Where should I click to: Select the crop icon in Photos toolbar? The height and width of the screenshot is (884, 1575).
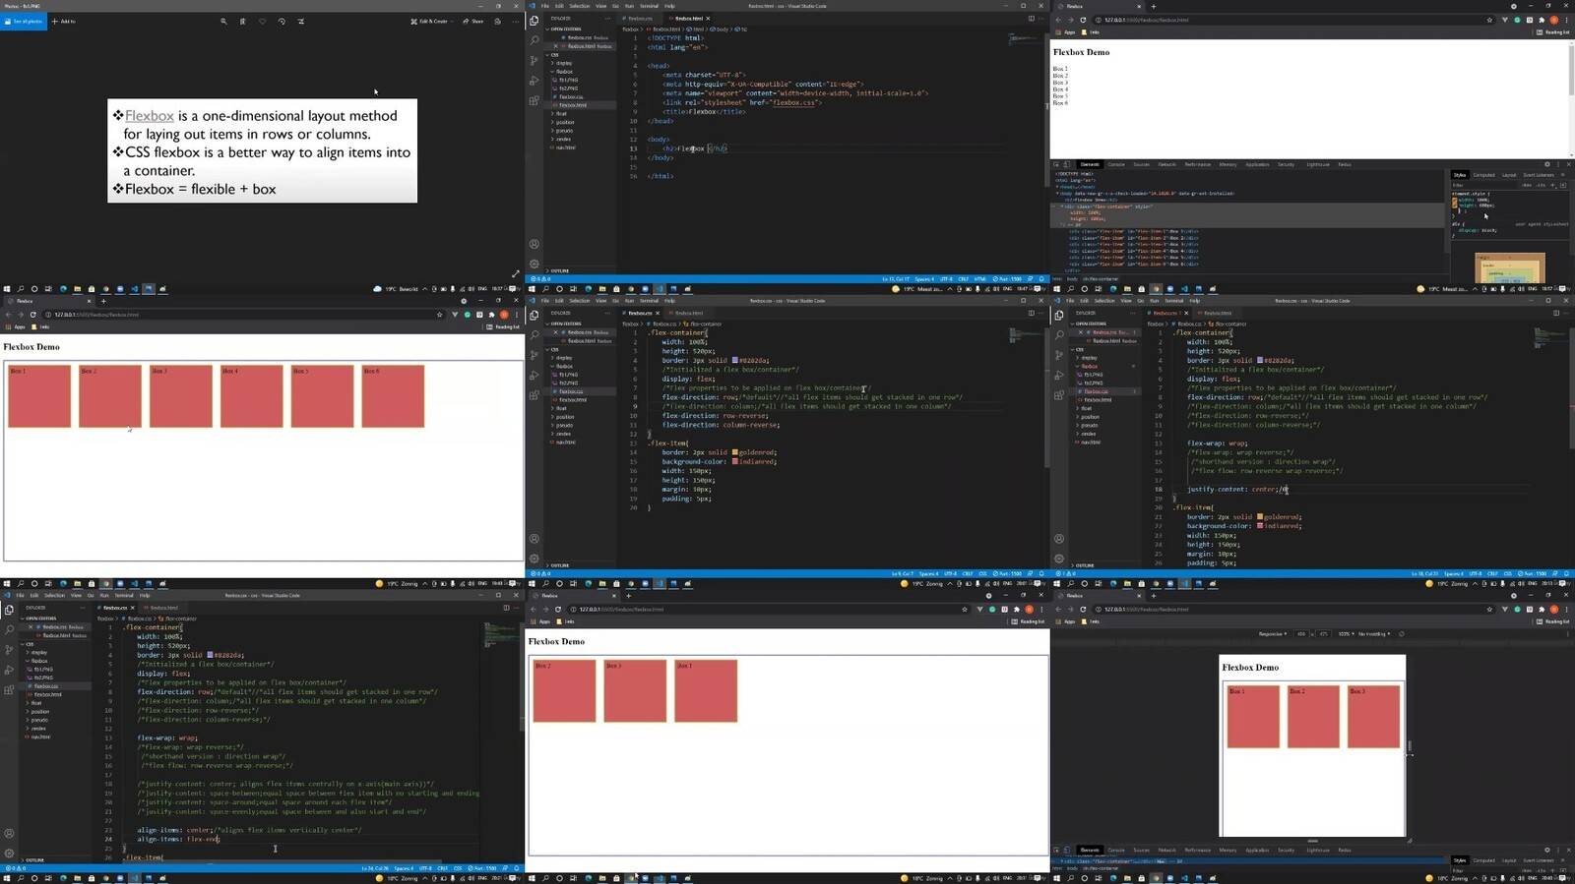point(301,21)
